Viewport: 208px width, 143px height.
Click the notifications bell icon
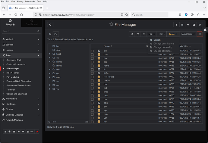[x=205, y=30]
